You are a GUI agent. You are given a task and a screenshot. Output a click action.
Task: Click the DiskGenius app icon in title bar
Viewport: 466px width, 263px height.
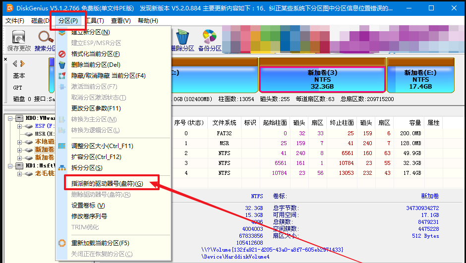coord(9,8)
